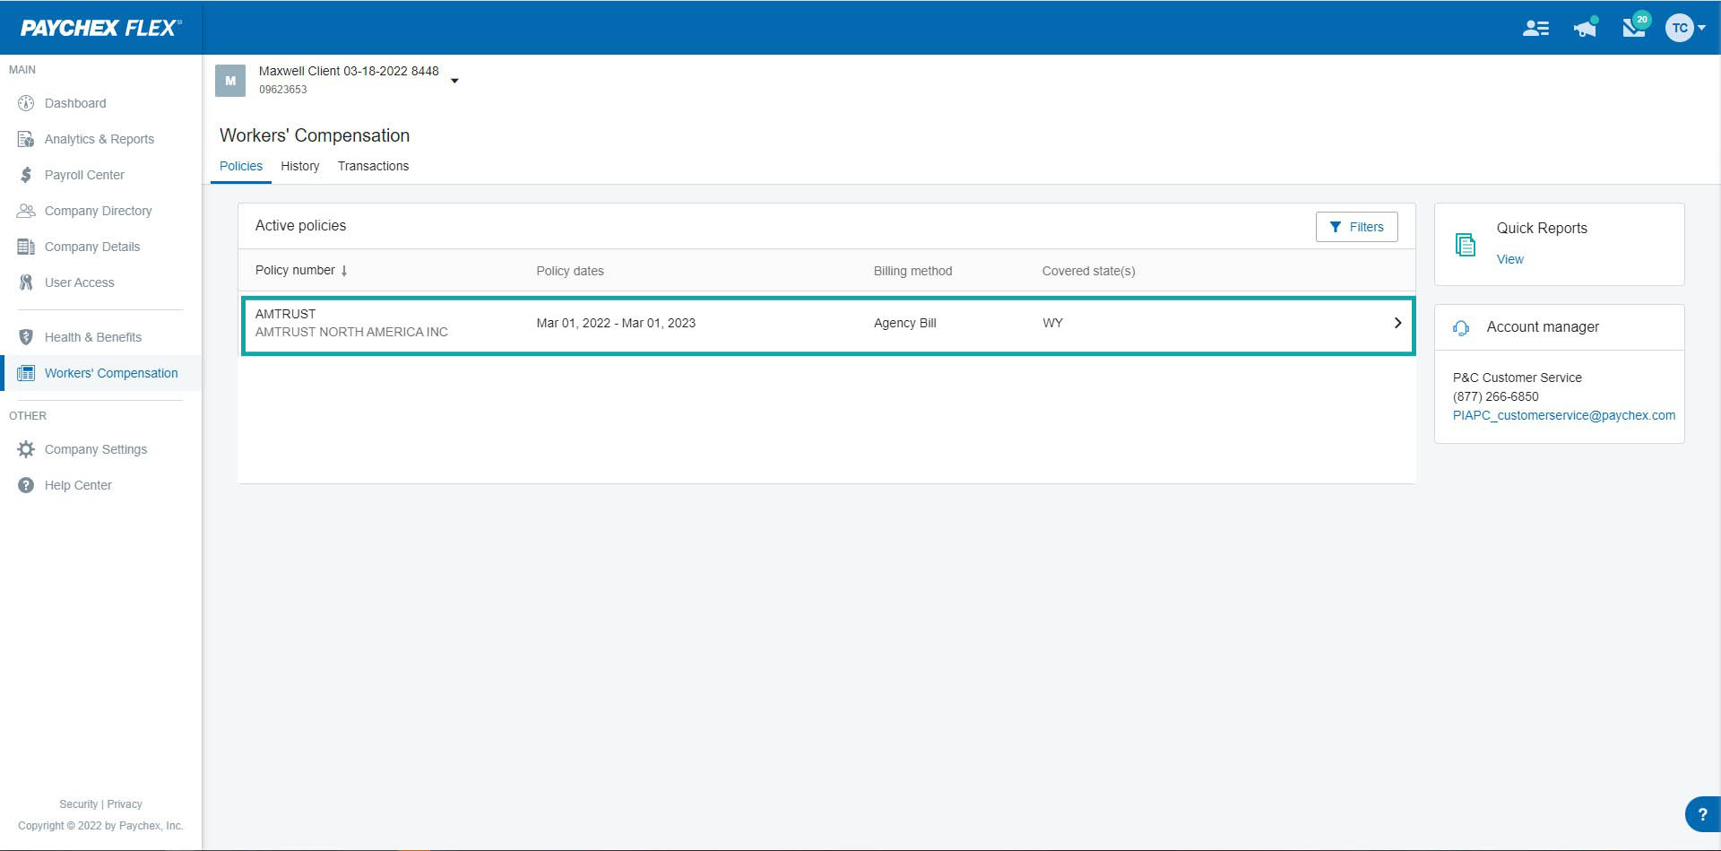1721x851 pixels.
Task: Click the Workers' Compensation sidebar icon
Action: pyautogui.click(x=26, y=373)
